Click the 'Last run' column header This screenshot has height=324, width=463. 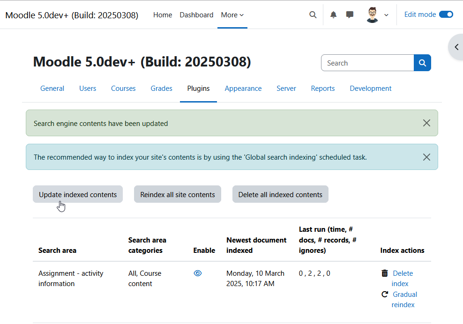point(328,240)
